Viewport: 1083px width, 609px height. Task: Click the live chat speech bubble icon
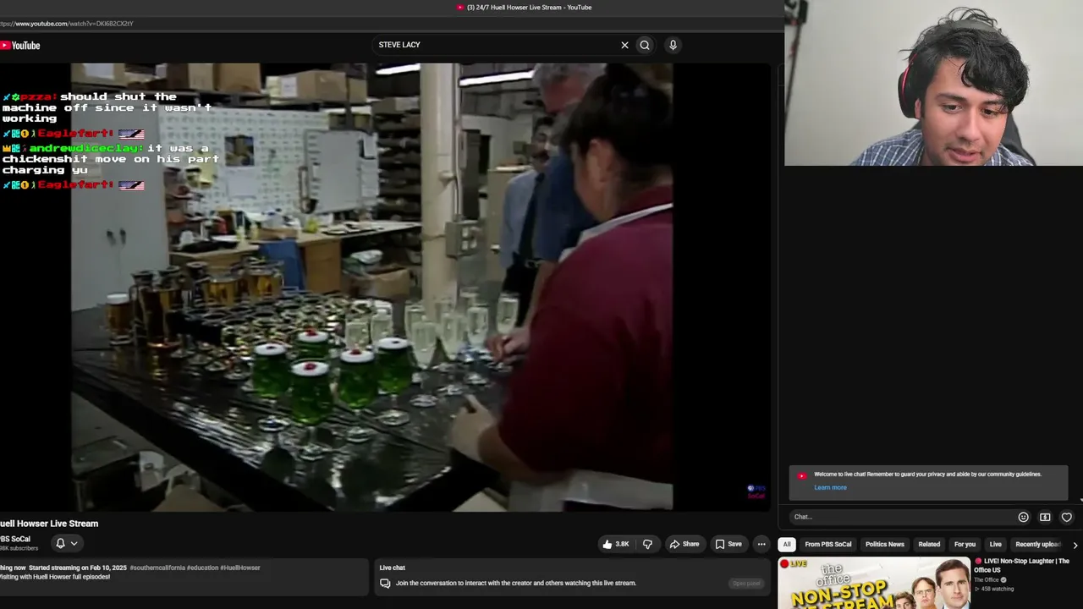pos(385,583)
